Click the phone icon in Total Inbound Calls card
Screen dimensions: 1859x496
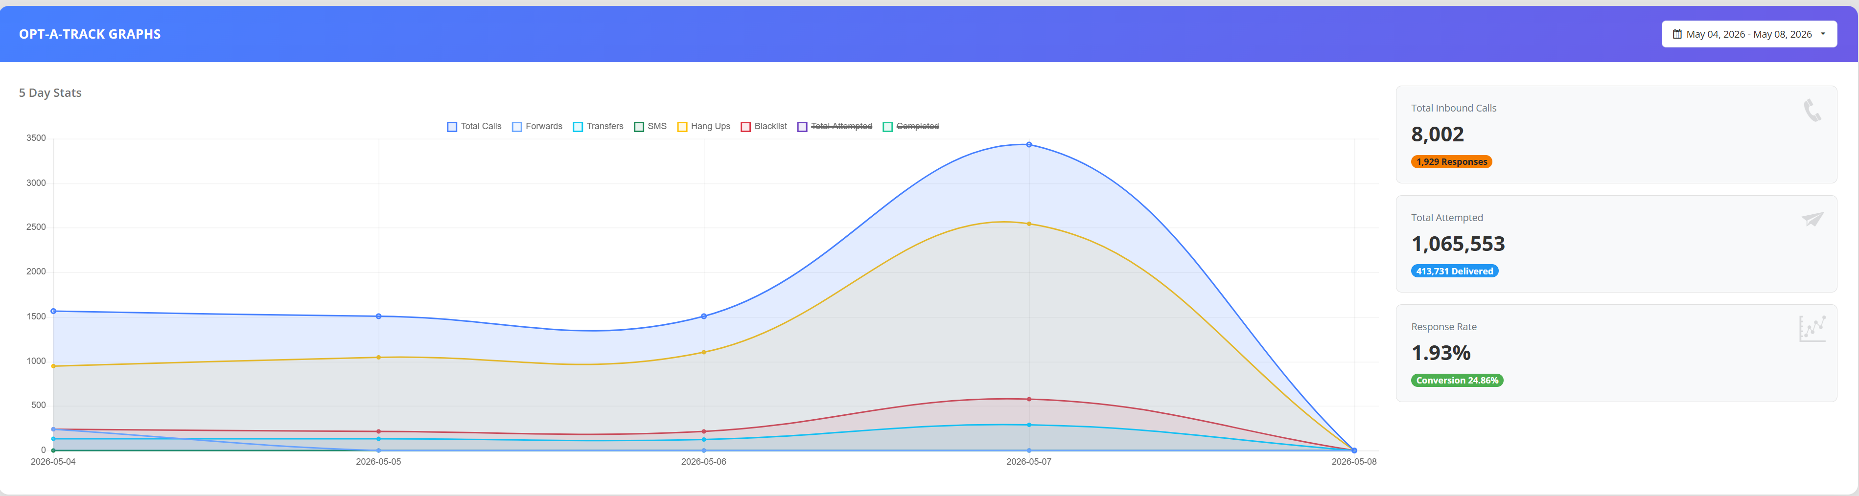pos(1812,110)
